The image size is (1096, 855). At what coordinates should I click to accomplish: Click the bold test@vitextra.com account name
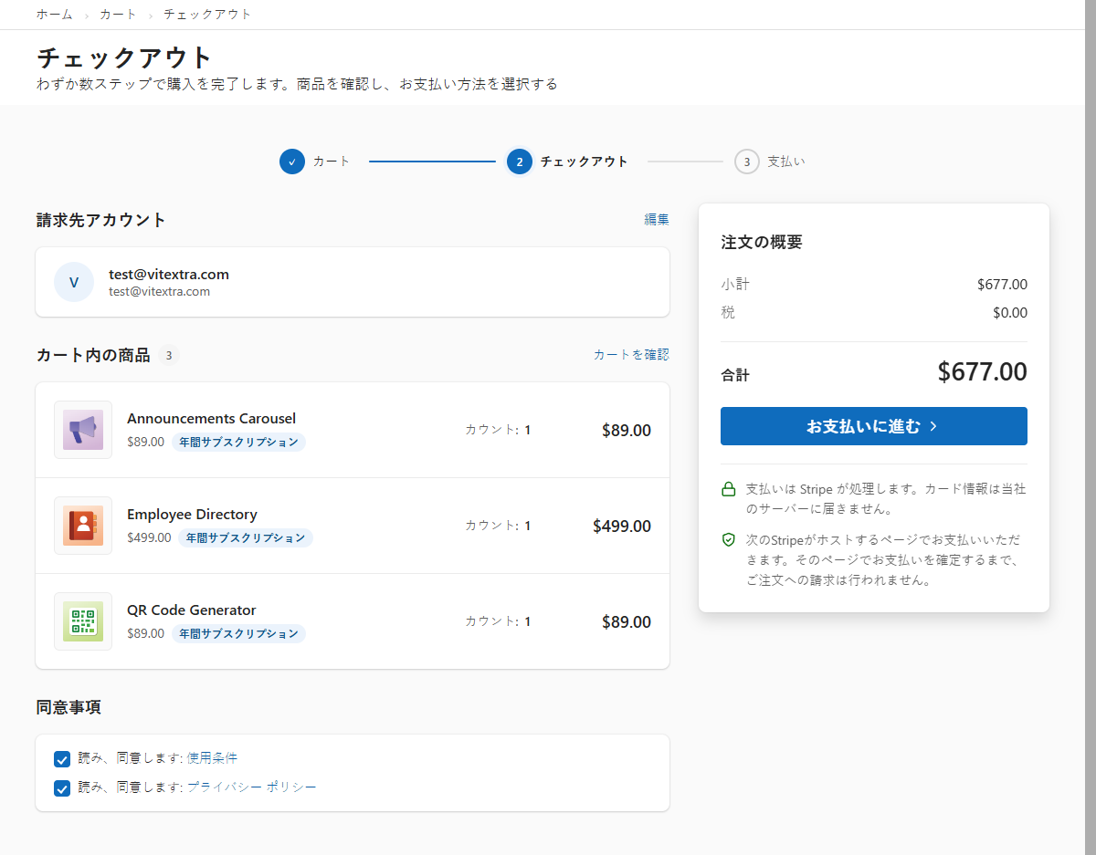pyautogui.click(x=169, y=274)
